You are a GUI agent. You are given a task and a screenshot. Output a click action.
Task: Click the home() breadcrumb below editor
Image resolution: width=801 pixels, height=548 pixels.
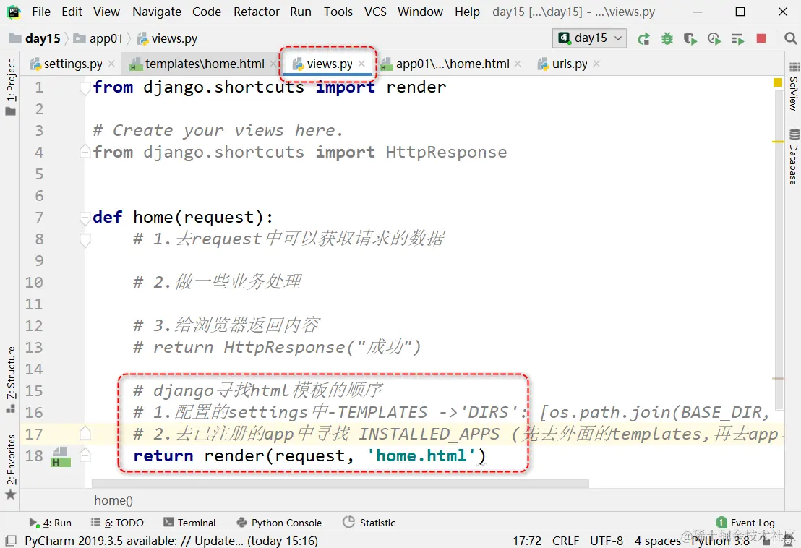tap(113, 500)
